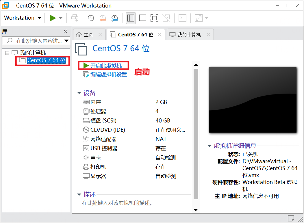Open the USB 控制器 device entry
This screenshot has width=304, height=223.
click(104, 148)
